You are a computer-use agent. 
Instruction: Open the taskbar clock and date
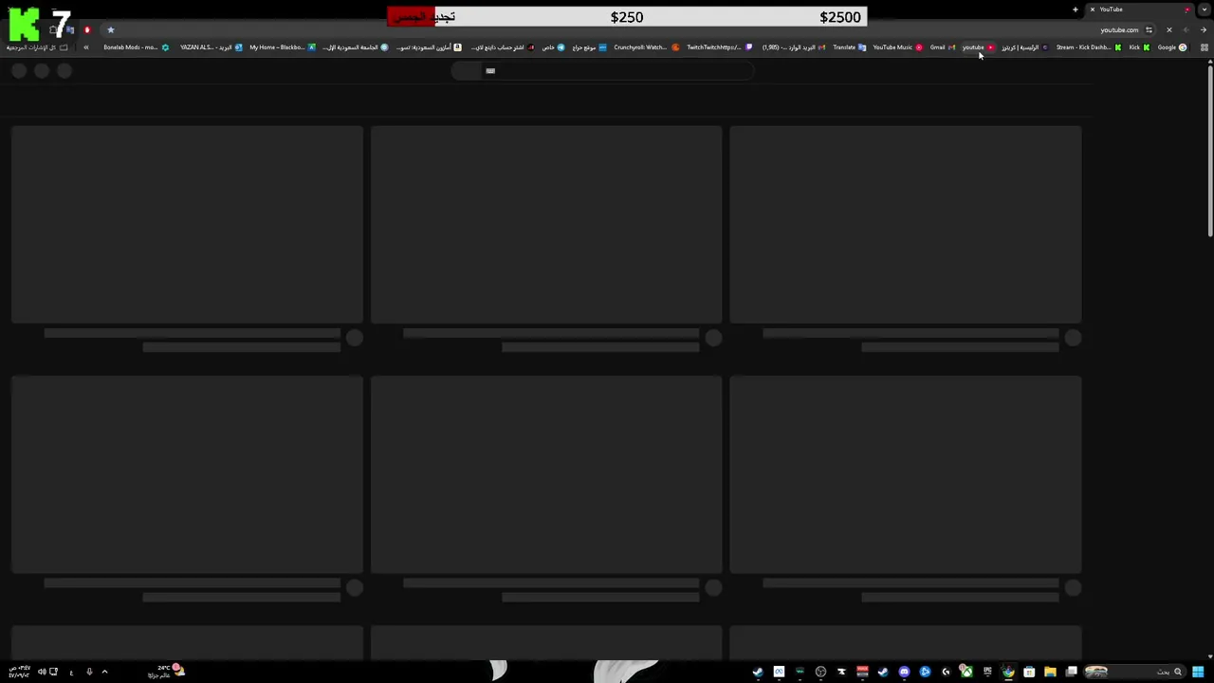pos(19,672)
